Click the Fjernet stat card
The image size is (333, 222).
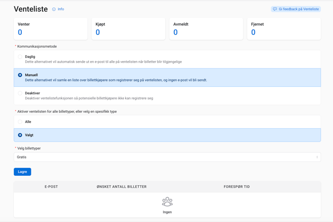[x=284, y=29]
